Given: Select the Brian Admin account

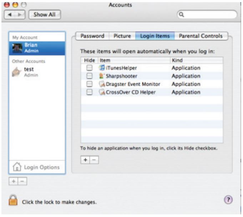Looking at the screenshot, I should tap(37, 48).
